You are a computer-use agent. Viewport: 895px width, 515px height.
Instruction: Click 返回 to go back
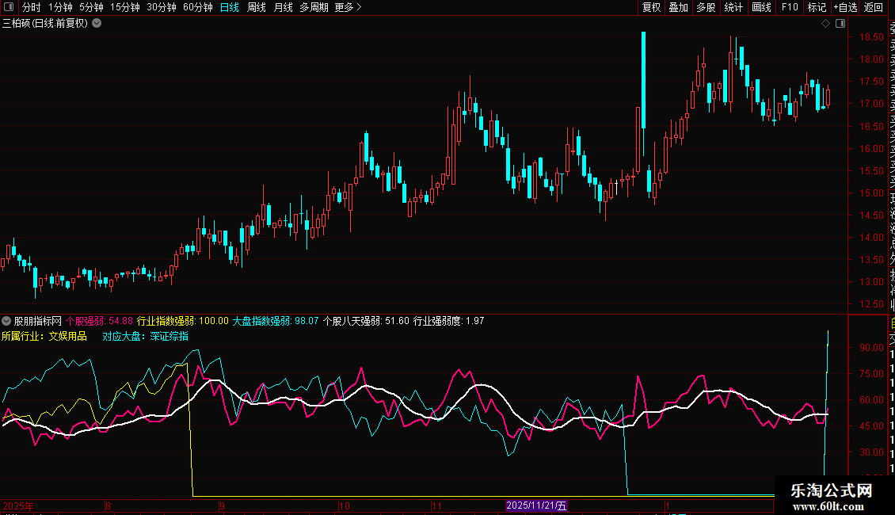[x=874, y=7]
